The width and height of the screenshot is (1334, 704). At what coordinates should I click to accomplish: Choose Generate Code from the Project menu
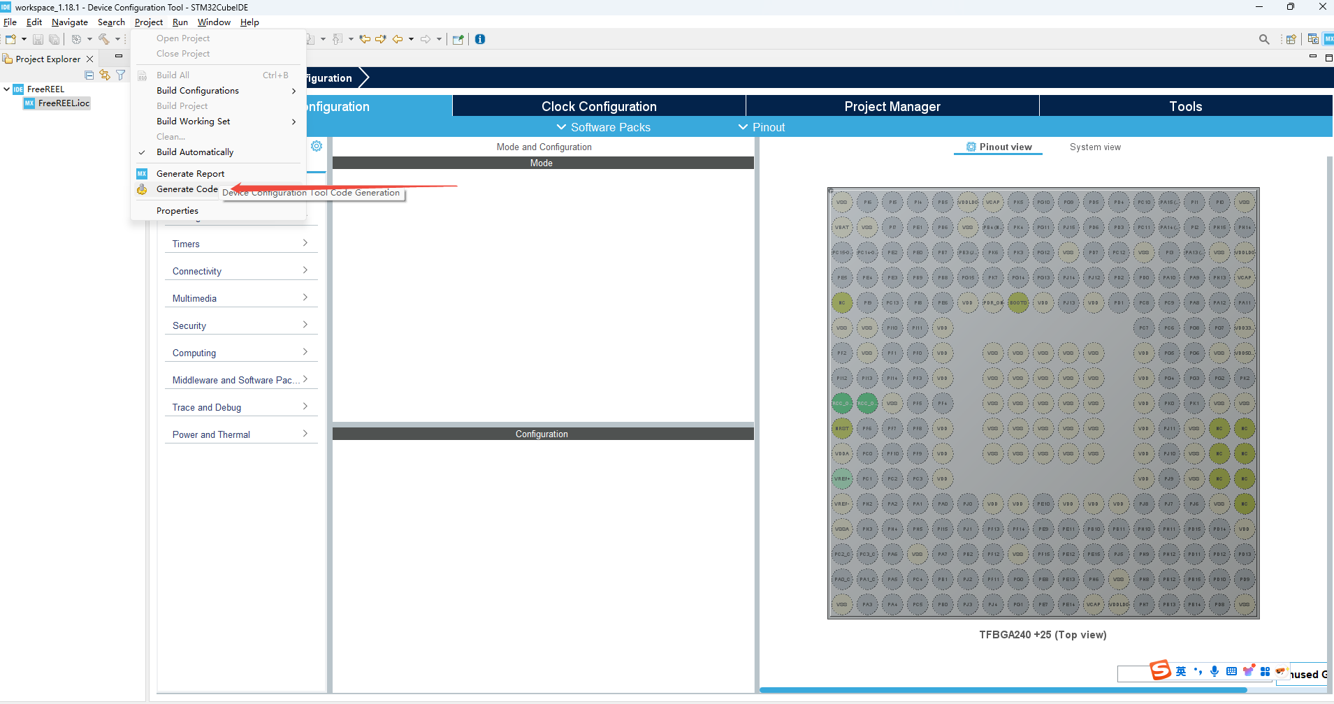tap(187, 189)
